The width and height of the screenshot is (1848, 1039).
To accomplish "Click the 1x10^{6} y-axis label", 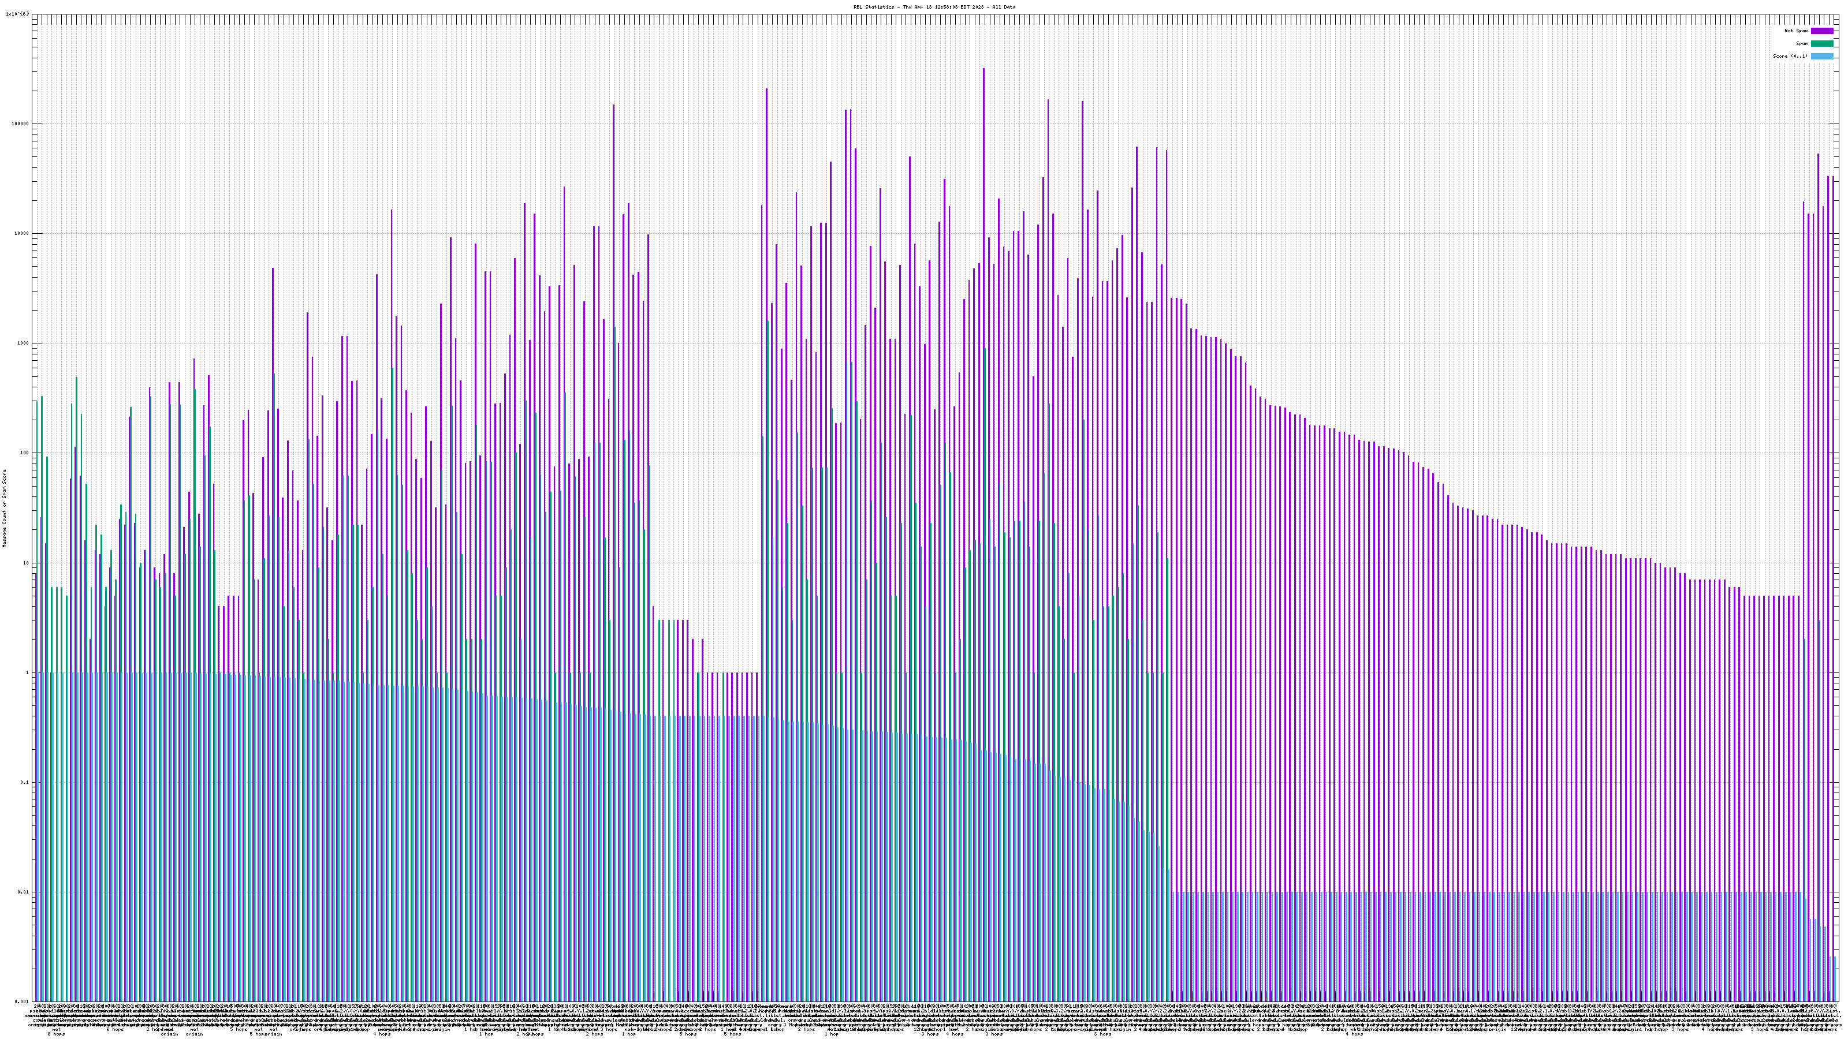I will click(x=17, y=14).
